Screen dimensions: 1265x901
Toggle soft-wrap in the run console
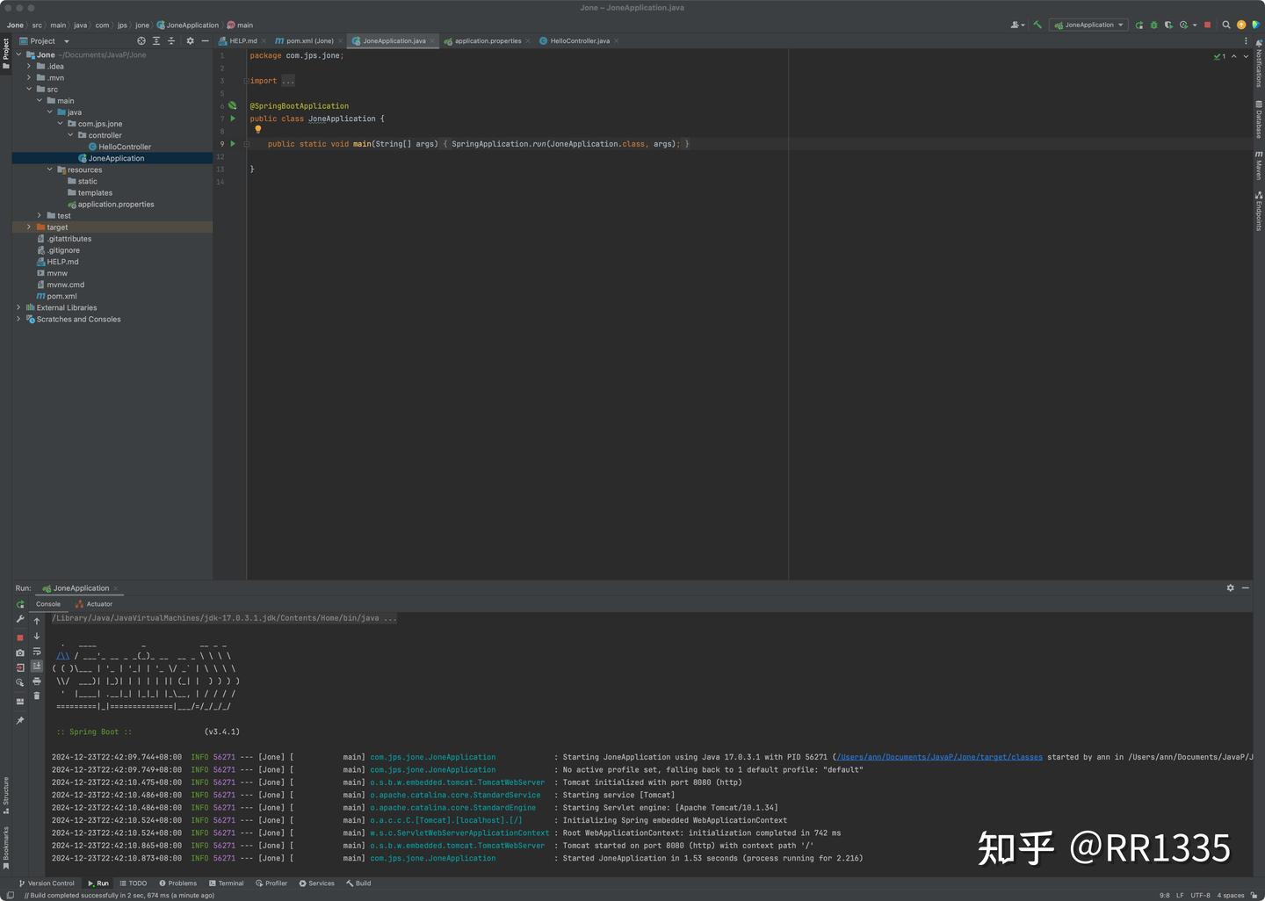tap(36, 652)
